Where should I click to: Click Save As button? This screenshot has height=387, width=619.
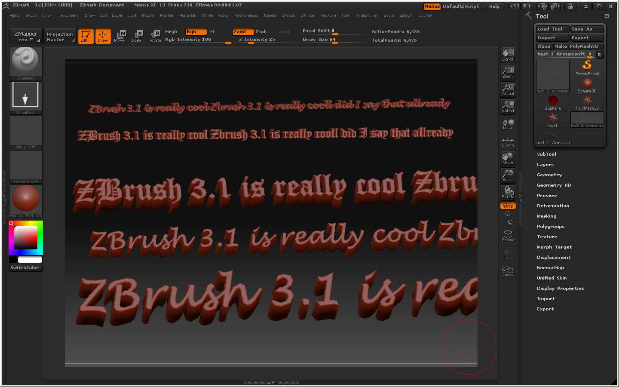(x=587, y=29)
